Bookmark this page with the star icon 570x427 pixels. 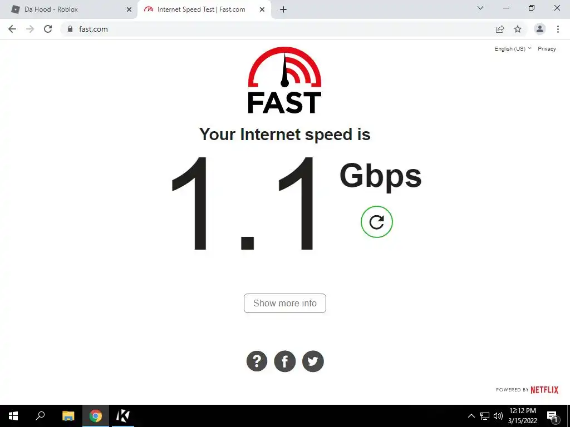(x=518, y=29)
